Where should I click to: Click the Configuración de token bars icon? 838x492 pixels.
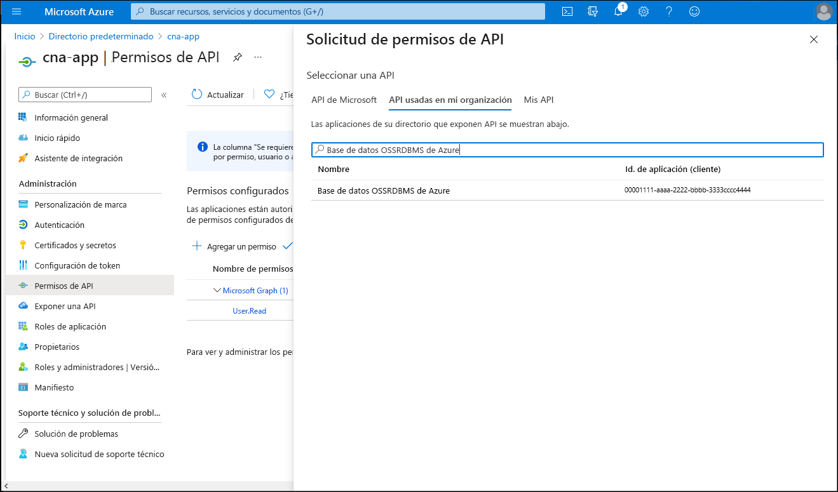click(x=23, y=265)
